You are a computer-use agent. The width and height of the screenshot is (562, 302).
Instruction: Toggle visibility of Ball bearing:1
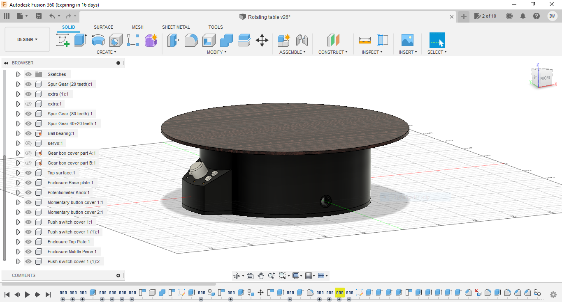click(x=28, y=133)
